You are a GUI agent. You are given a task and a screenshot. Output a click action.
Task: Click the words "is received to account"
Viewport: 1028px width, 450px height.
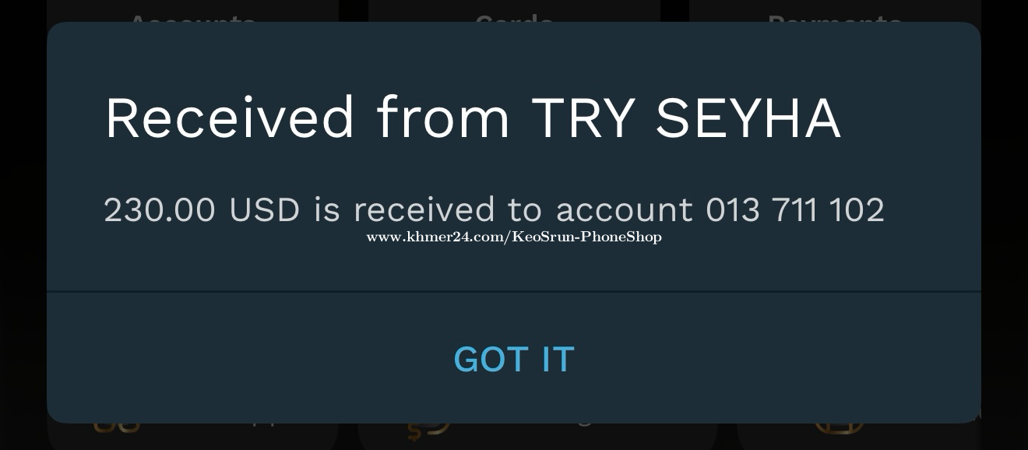click(x=503, y=210)
